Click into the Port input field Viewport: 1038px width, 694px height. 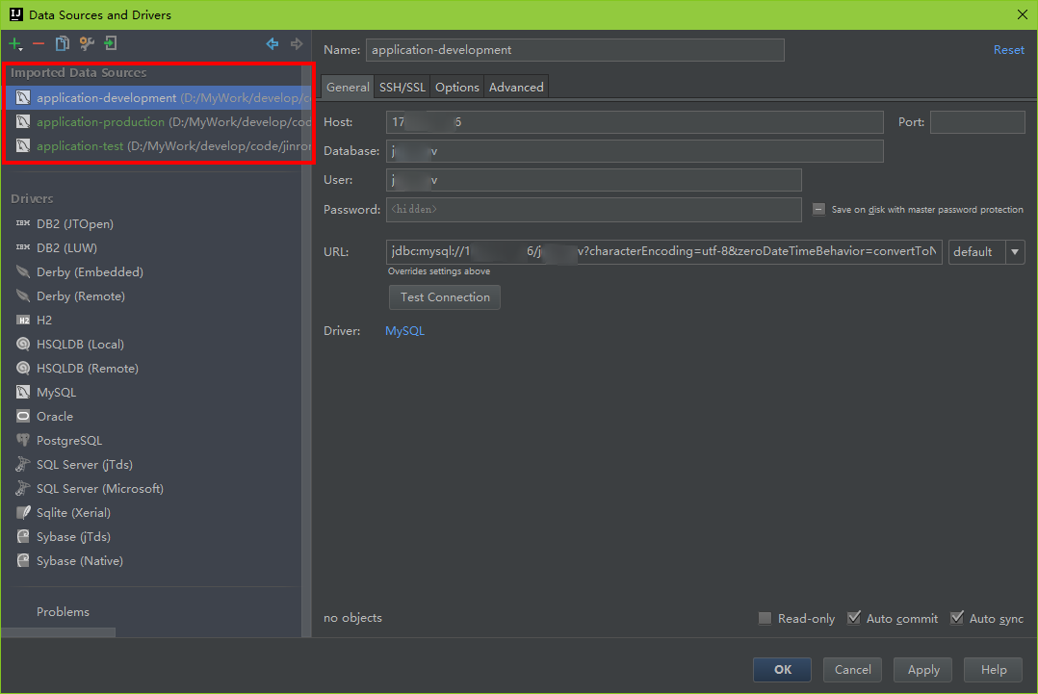coord(976,122)
